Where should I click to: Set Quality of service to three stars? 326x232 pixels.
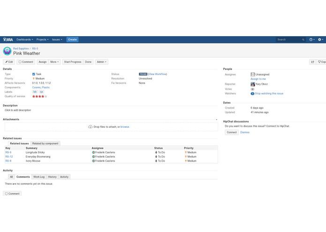click(40, 96)
